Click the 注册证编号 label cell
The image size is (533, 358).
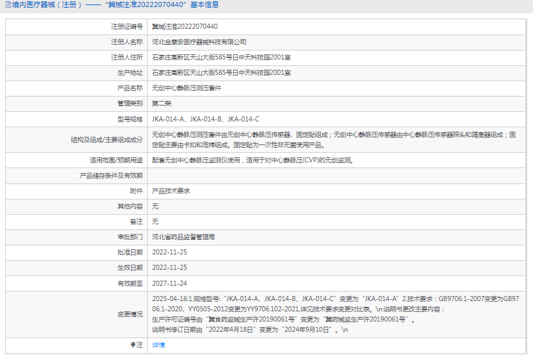[x=127, y=26]
